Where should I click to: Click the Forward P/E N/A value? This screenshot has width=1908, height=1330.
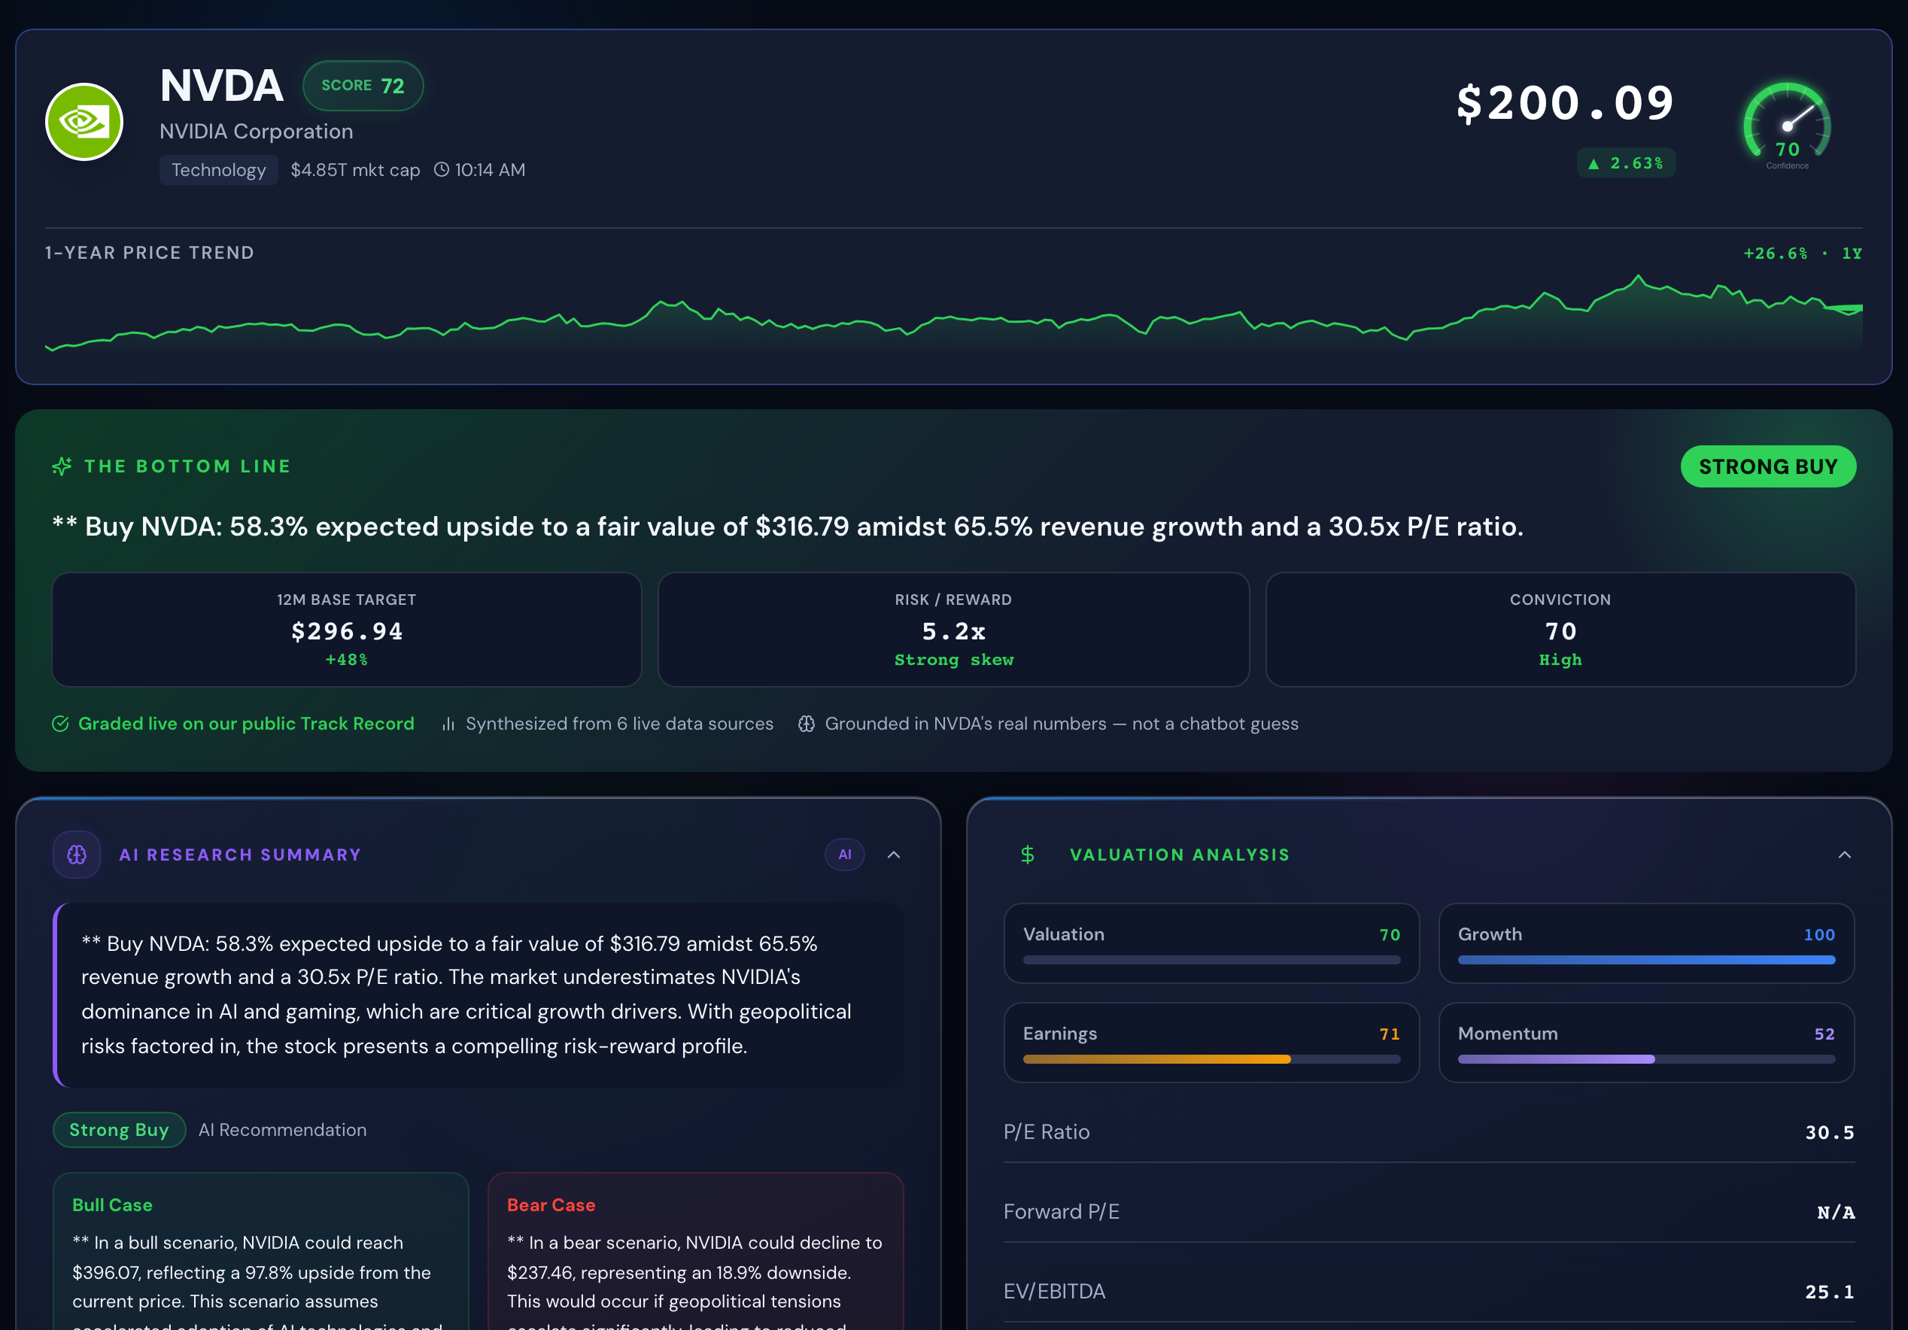[1835, 1212]
